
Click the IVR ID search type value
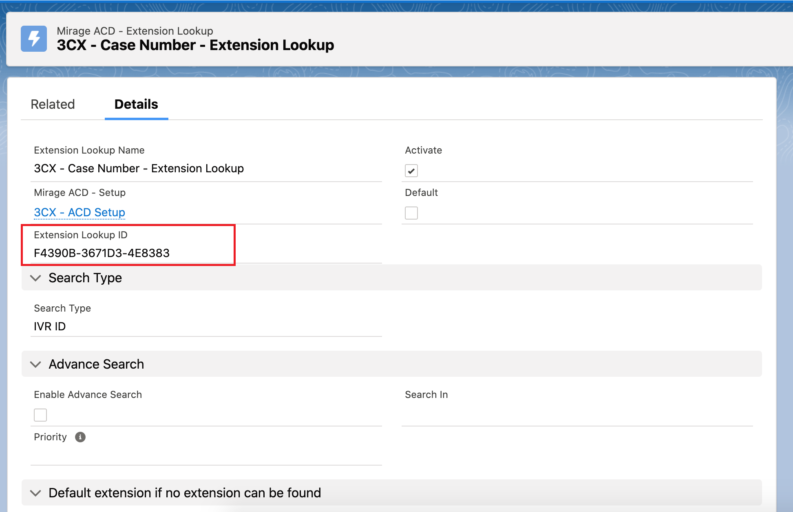tap(50, 326)
